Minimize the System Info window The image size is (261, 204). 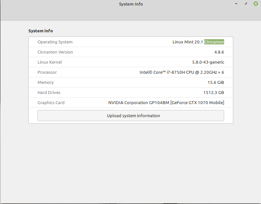(x=236, y=4)
